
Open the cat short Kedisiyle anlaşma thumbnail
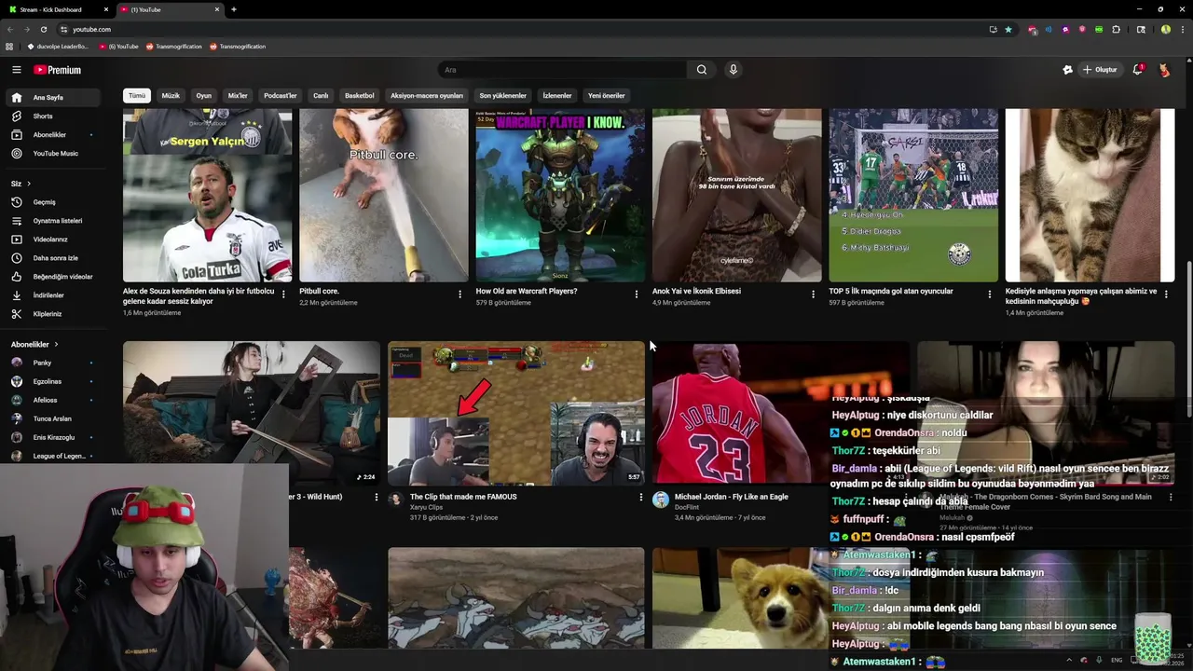click(x=1090, y=195)
